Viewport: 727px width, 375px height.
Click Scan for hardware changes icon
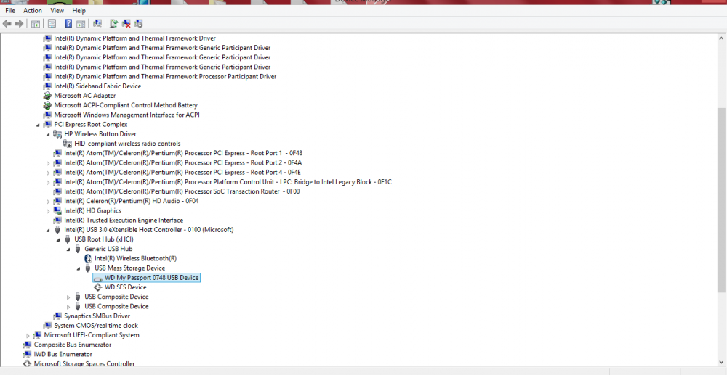pos(97,24)
